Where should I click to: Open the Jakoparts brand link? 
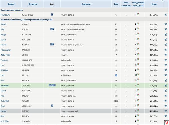[5, 86]
